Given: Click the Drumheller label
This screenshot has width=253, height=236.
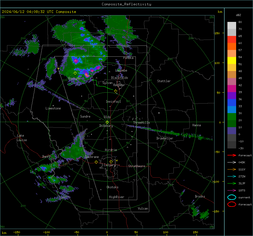Looking at the screenshot, I should pyautogui.click(x=165, y=138).
